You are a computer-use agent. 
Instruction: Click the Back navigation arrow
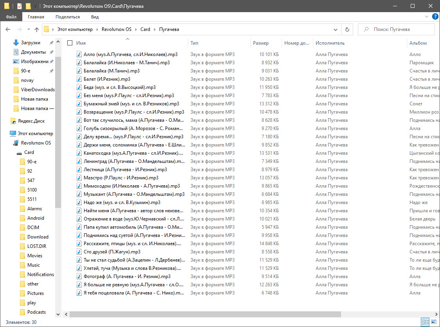click(x=8, y=29)
